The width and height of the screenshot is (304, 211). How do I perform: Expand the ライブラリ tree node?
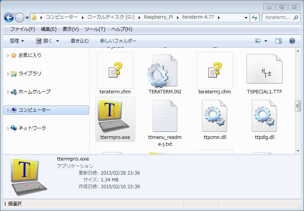tap(8, 74)
